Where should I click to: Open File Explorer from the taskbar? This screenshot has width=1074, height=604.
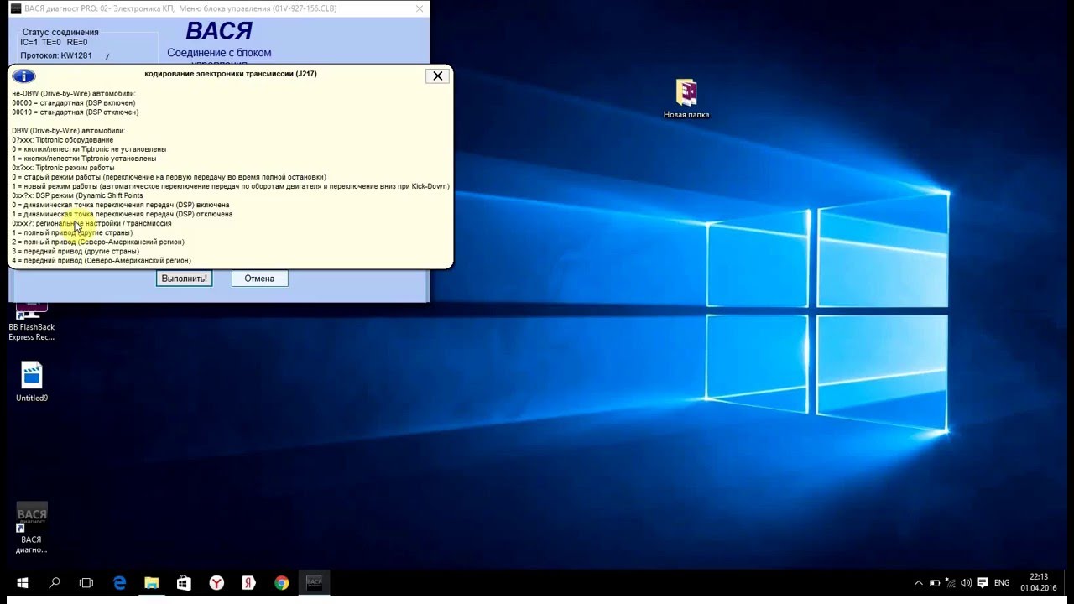(x=152, y=583)
